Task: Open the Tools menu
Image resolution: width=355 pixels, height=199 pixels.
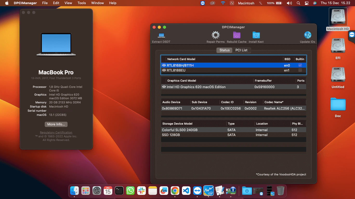Action: tap(82, 3)
